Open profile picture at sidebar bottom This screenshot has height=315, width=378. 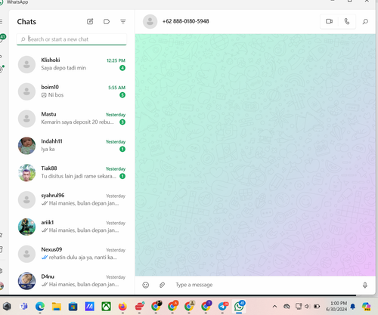click(x=2, y=286)
